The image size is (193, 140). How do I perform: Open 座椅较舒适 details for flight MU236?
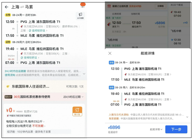30,58
